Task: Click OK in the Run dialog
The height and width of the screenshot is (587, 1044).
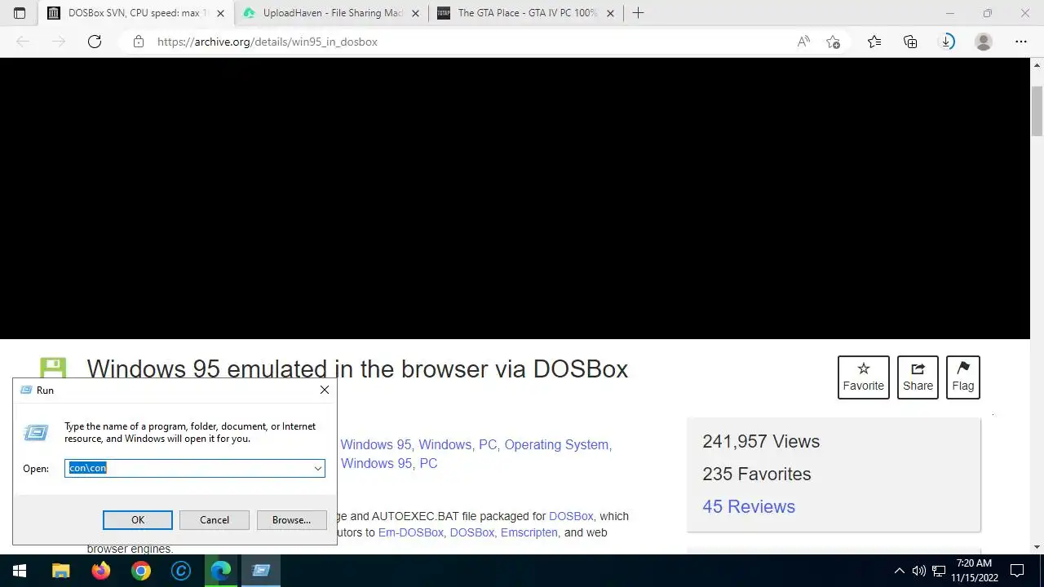Action: click(138, 520)
